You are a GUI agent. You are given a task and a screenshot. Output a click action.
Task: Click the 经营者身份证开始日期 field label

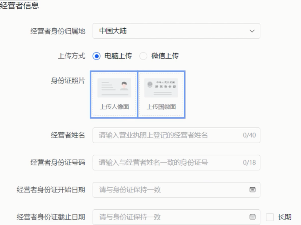point(51,190)
